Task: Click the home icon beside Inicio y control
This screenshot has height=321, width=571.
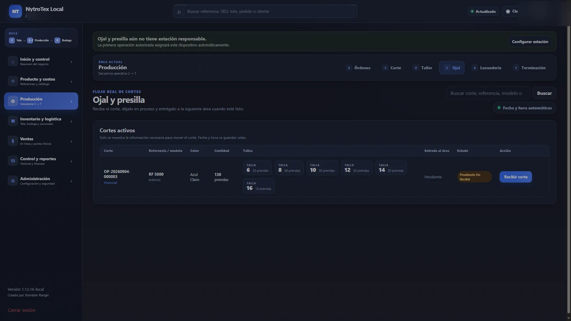Action: click(x=13, y=61)
